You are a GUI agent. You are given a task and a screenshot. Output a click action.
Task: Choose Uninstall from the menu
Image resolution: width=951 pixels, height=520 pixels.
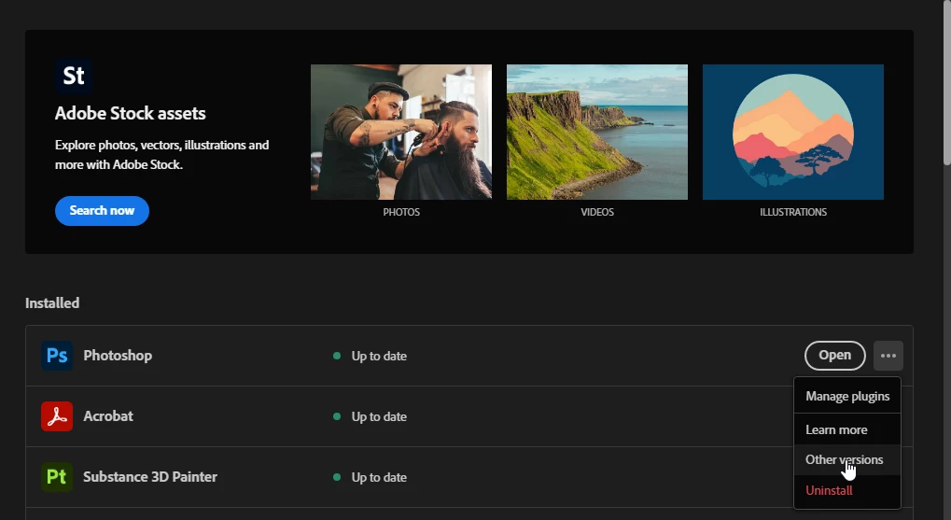click(x=847, y=490)
